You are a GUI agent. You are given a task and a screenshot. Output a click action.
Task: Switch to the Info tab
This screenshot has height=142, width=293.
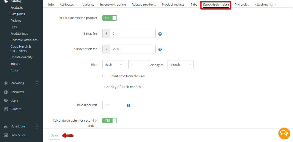coord(51,5)
